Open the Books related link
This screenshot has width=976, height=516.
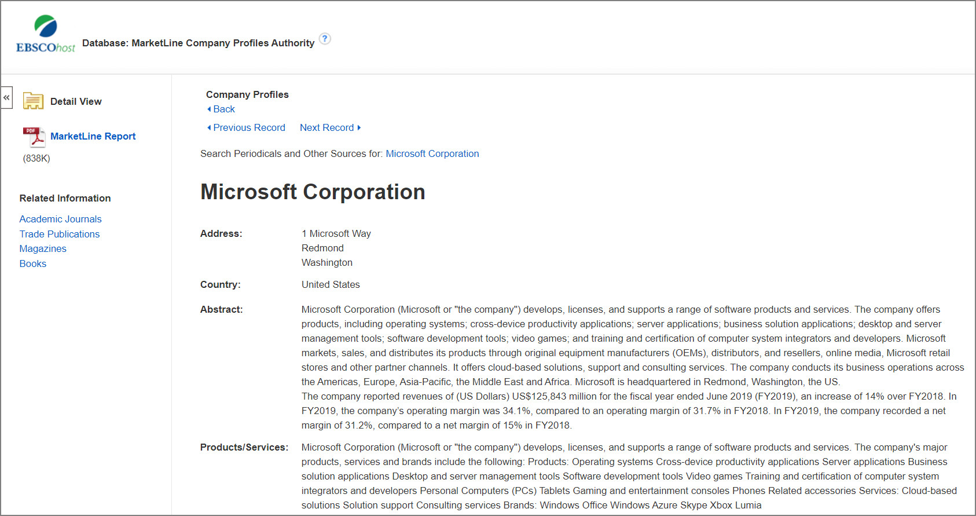(33, 264)
